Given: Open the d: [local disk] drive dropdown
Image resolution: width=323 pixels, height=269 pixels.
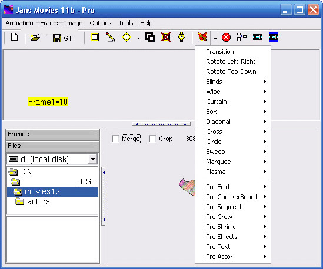Looking at the screenshot, I should (92, 159).
